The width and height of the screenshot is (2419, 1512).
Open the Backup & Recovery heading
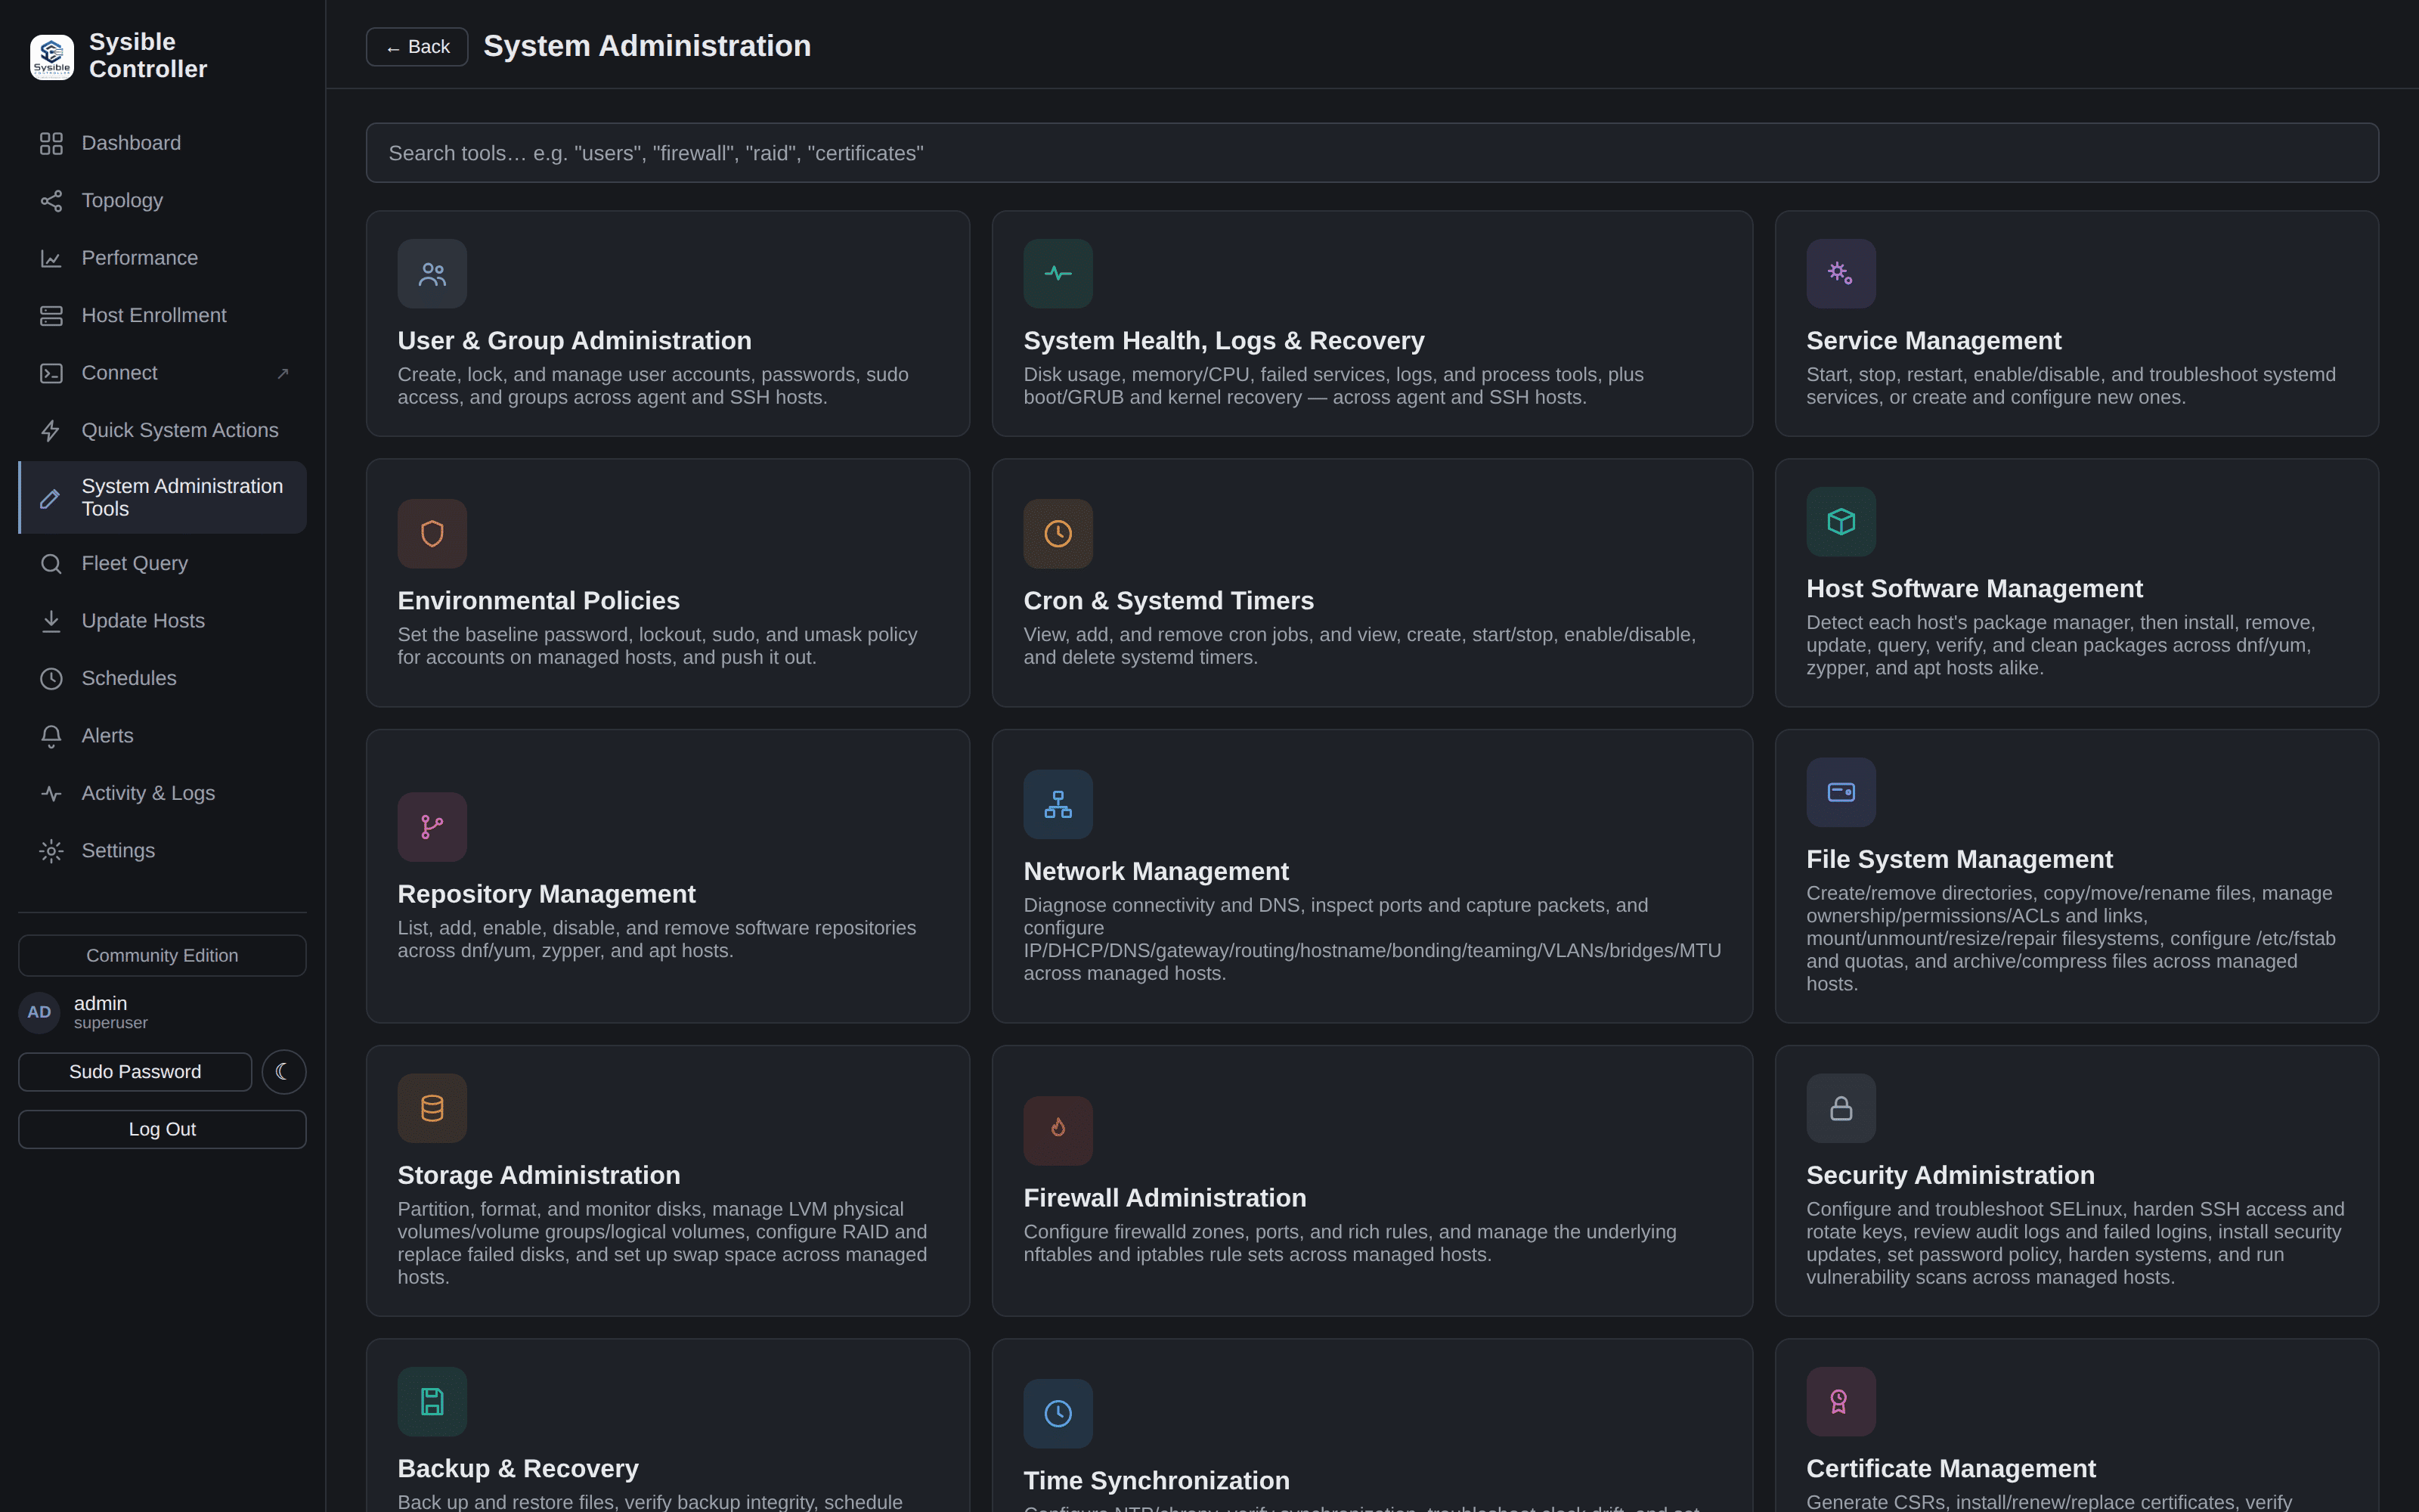(518, 1469)
